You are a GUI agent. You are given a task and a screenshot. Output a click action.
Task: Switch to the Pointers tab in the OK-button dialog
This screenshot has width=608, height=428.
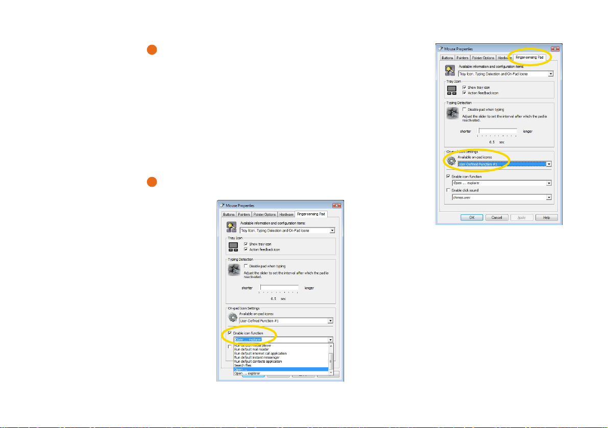462,58
